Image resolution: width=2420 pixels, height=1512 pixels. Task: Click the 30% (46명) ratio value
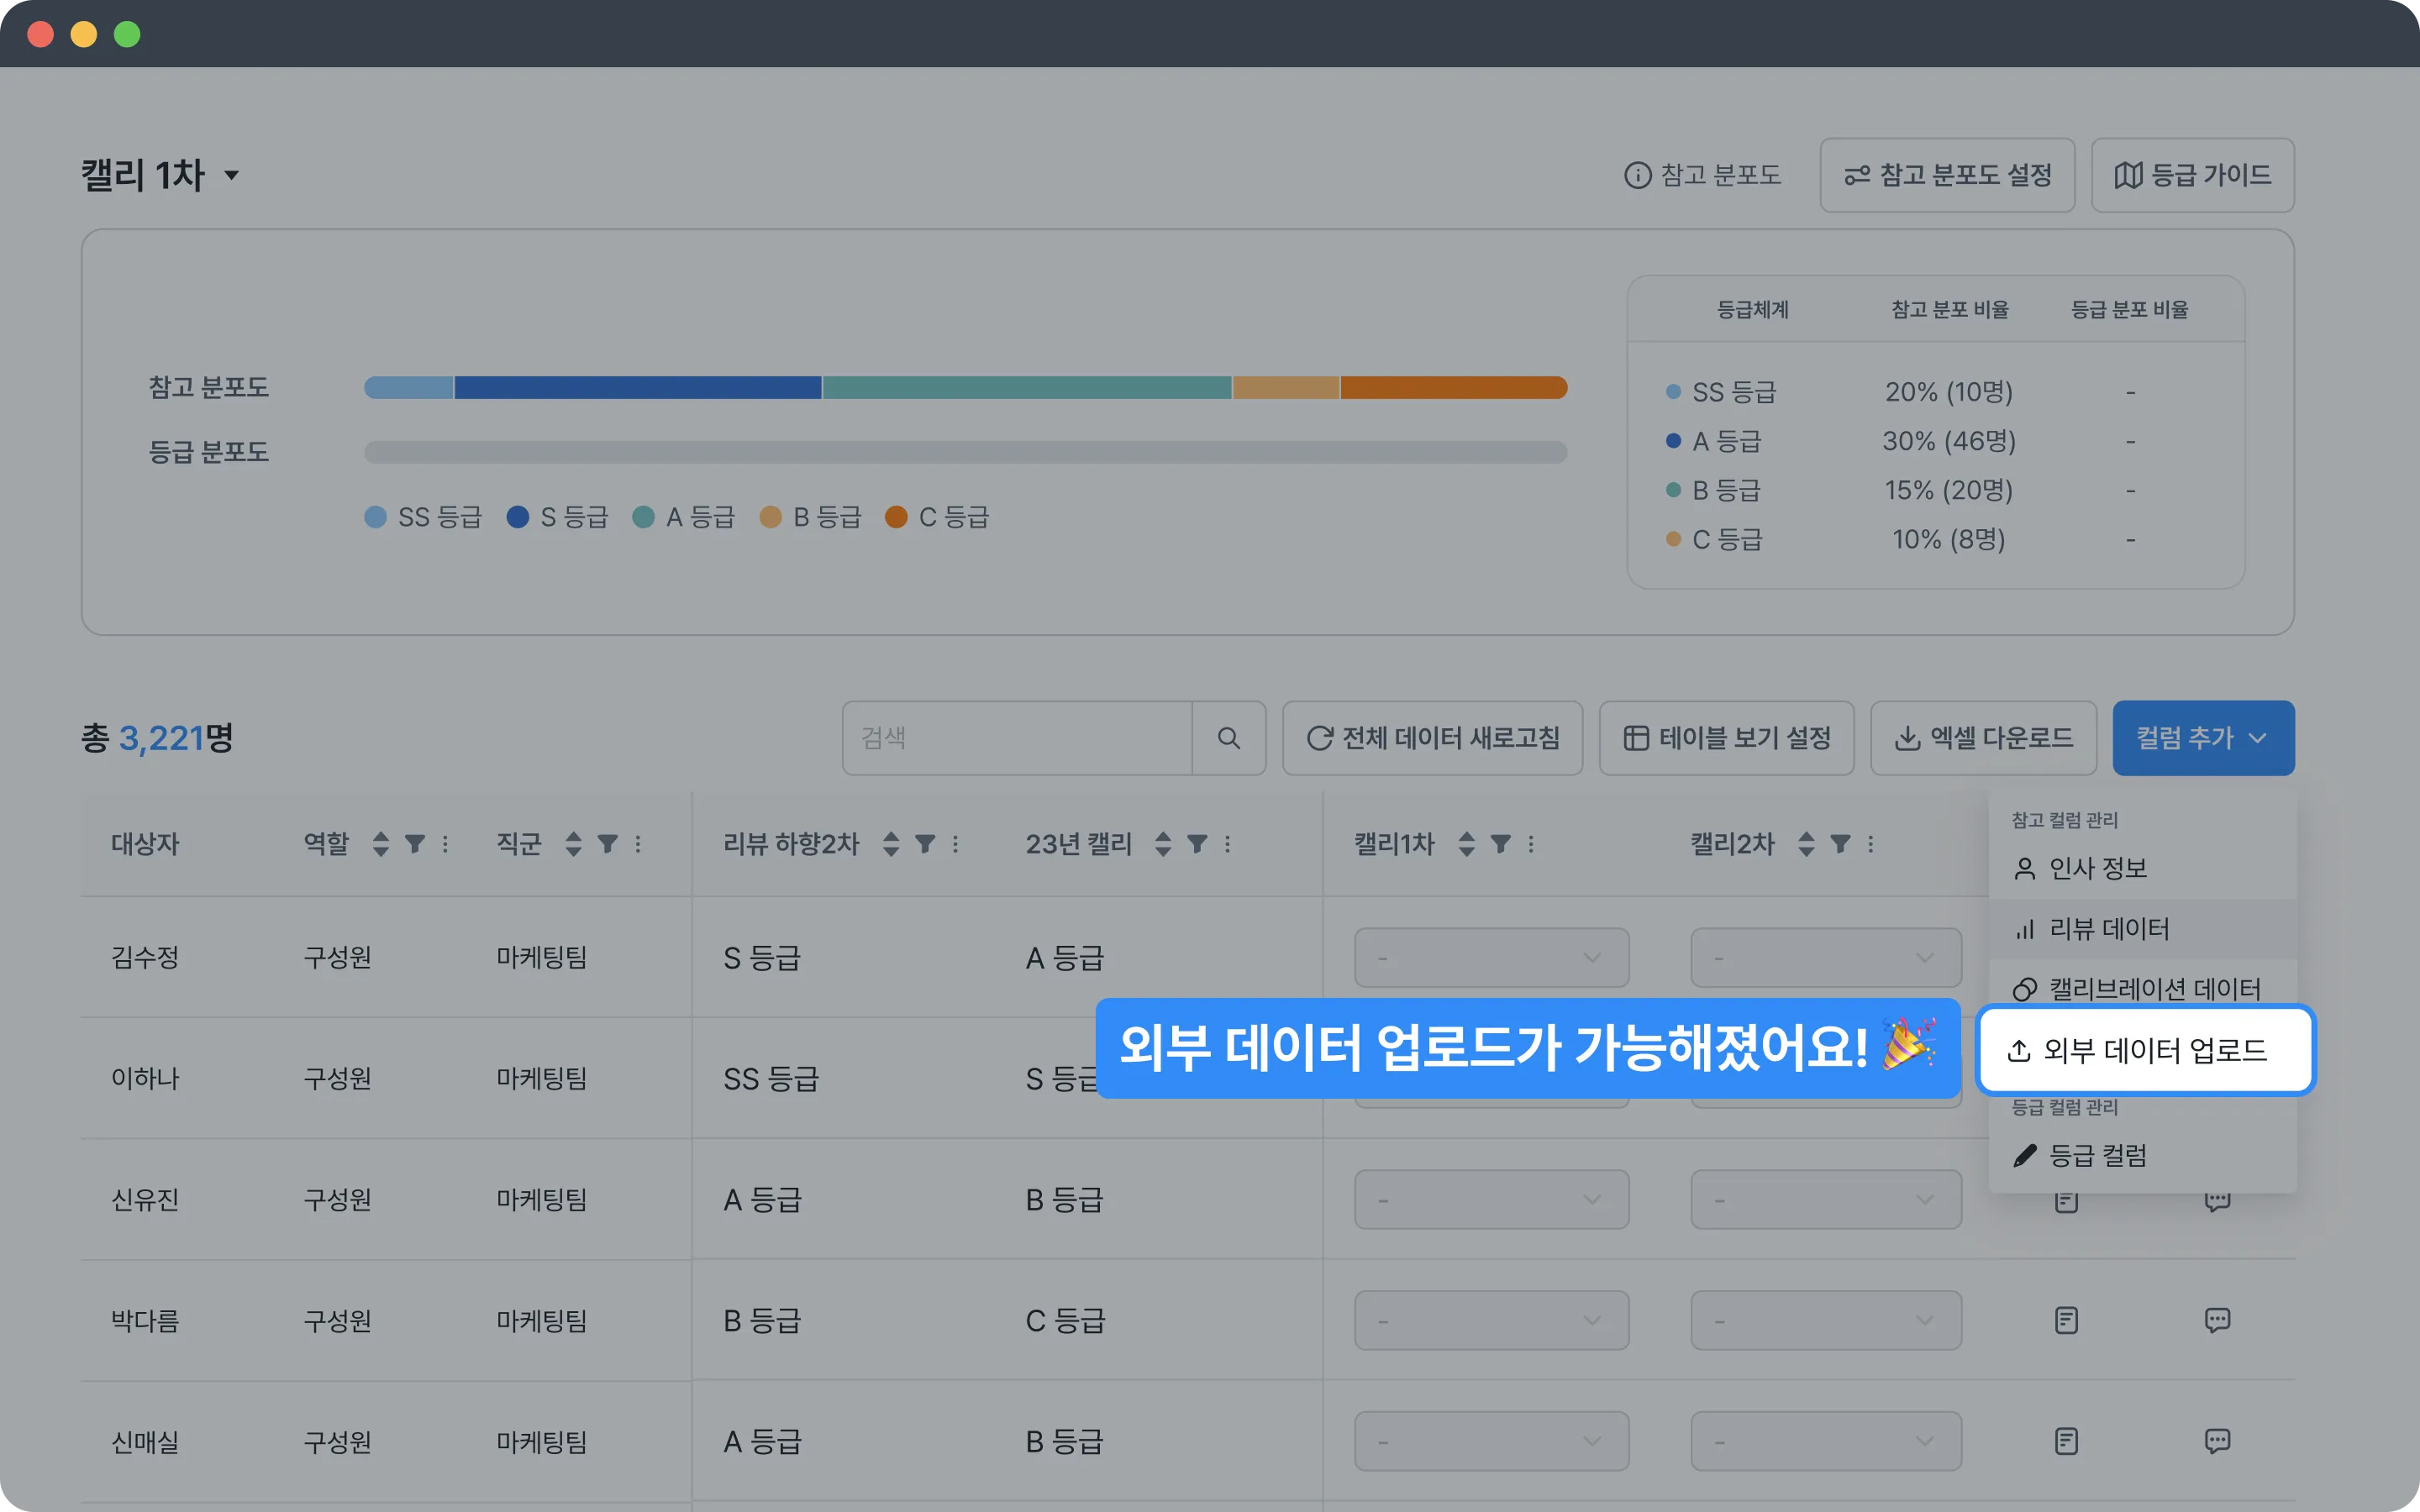[1948, 441]
